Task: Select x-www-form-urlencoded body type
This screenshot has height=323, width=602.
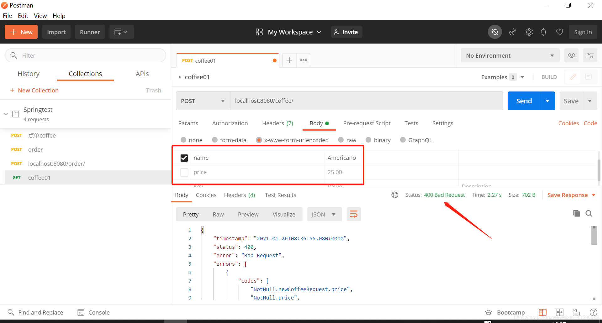Action: tap(259, 140)
